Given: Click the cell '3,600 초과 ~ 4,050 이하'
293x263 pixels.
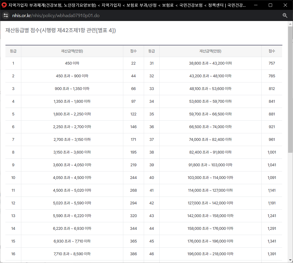Looking at the screenshot, I should [72, 165].
